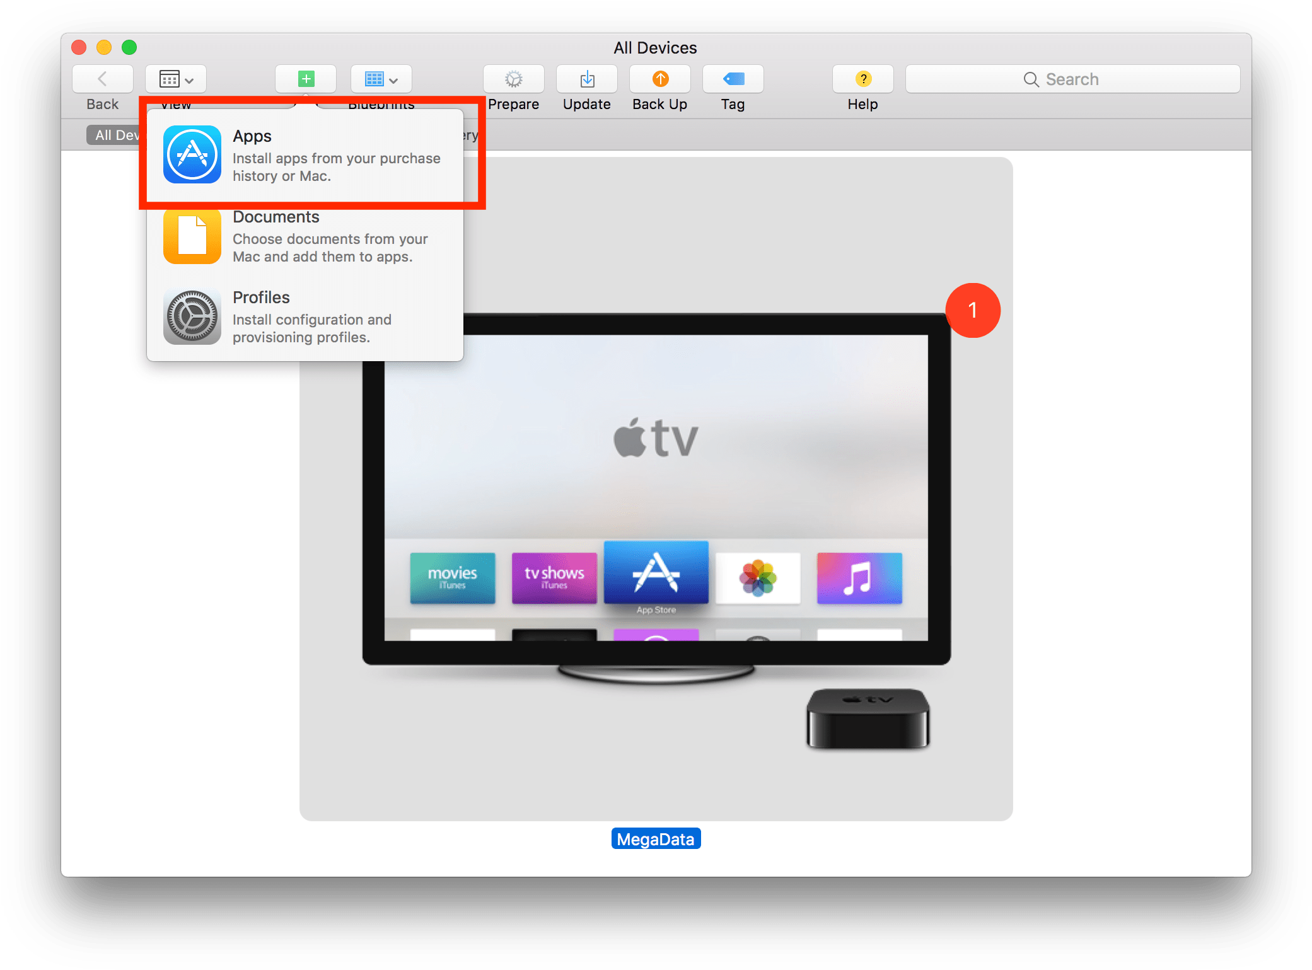Click the green zoom window control
This screenshot has height=970, width=1312.
[x=129, y=47]
